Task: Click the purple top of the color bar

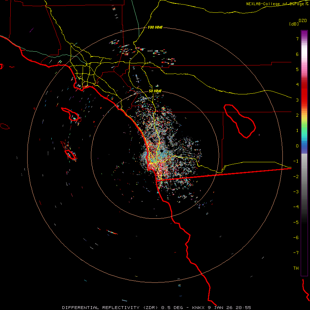Action: [x=304, y=34]
